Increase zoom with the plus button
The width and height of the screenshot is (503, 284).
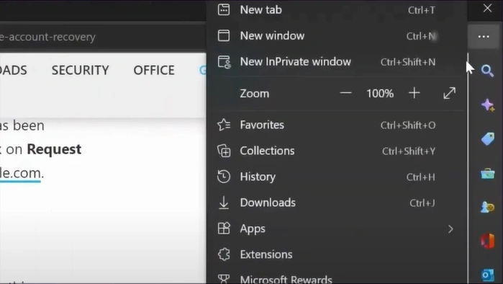[x=414, y=93]
